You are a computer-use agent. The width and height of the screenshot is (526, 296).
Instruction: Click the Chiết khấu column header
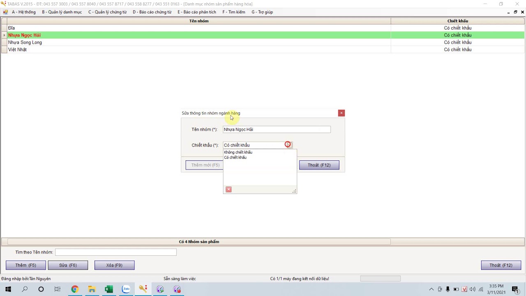[x=458, y=21]
